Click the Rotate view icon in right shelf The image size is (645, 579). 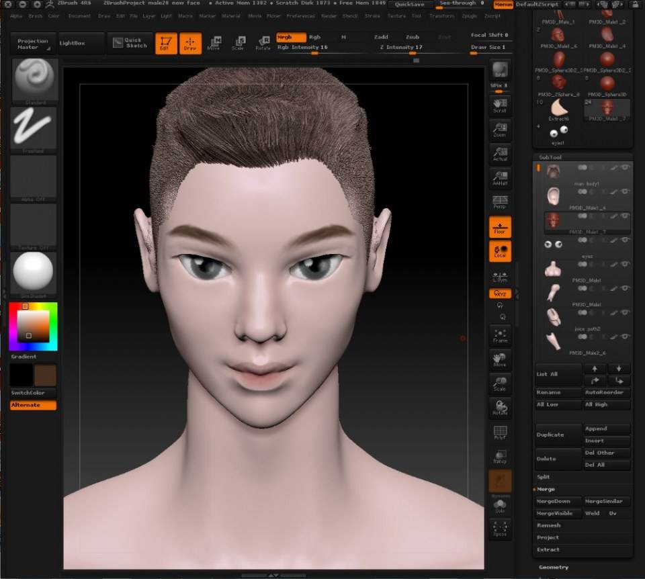point(500,408)
